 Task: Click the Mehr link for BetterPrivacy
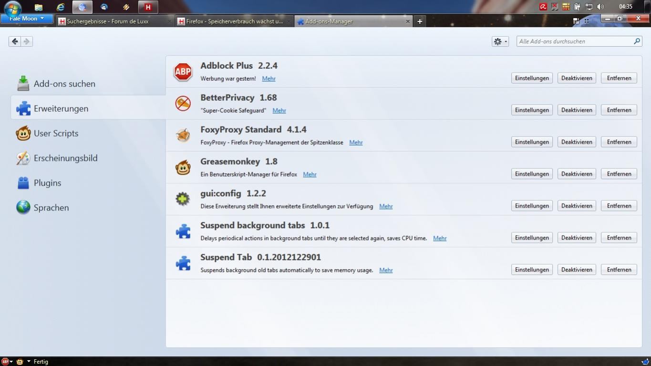279,111
